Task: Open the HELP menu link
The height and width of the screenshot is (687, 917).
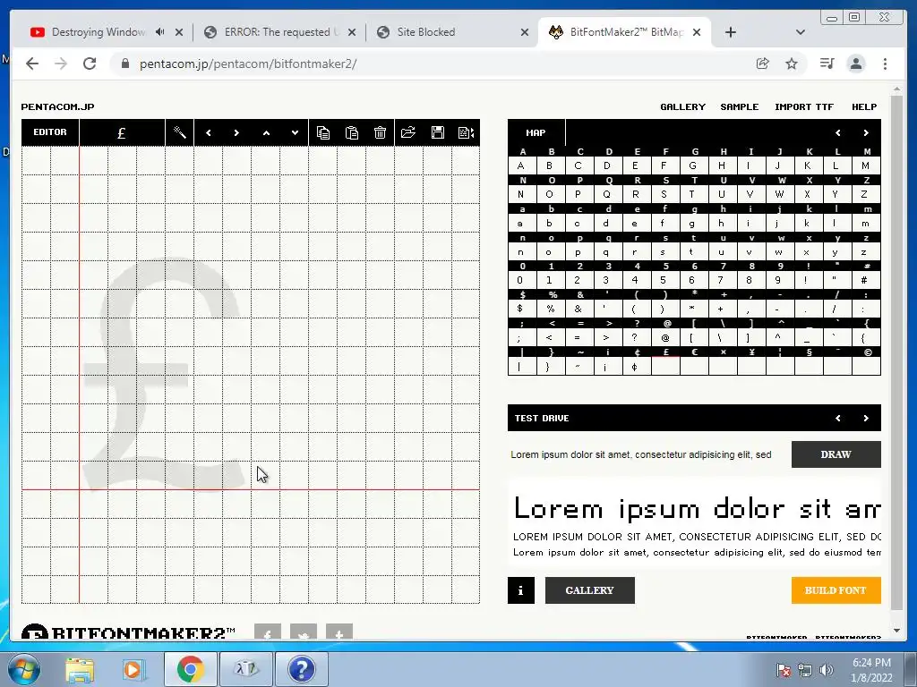Action: coord(864,107)
